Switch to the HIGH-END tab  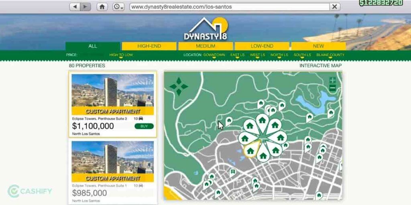click(149, 46)
